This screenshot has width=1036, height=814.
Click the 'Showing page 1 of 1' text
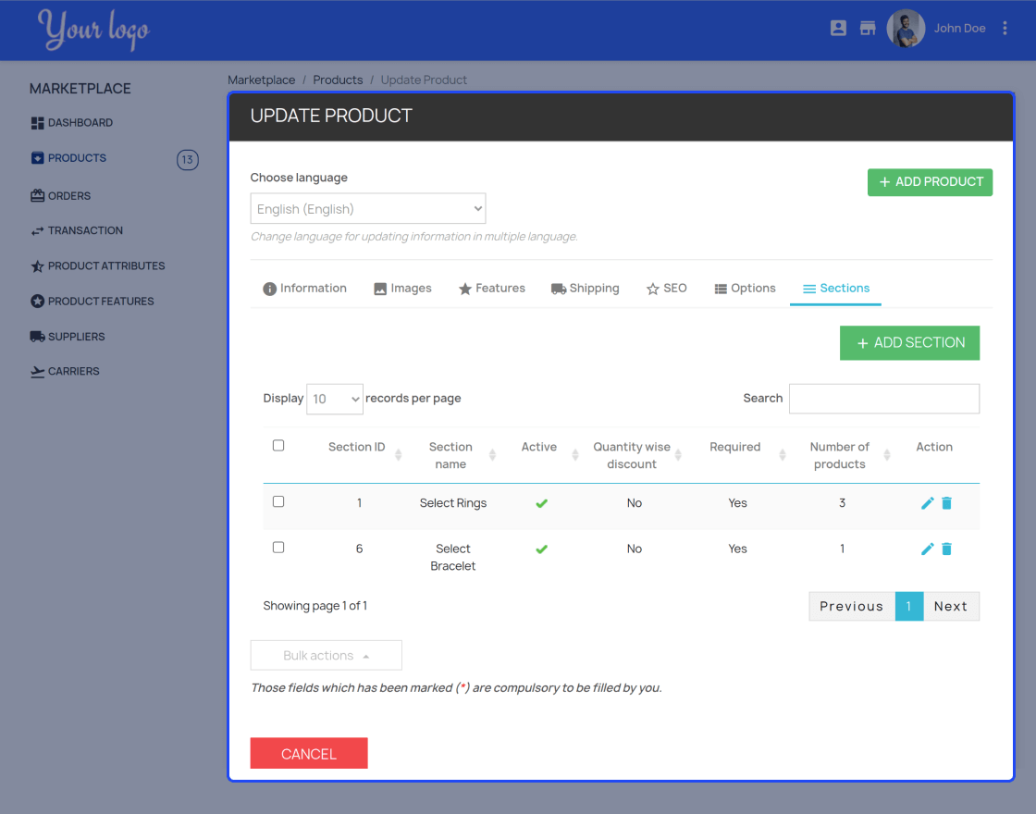[x=314, y=606]
